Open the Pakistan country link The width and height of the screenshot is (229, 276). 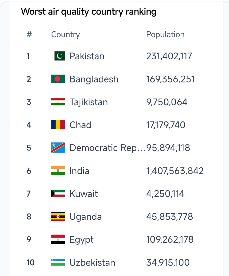87,56
